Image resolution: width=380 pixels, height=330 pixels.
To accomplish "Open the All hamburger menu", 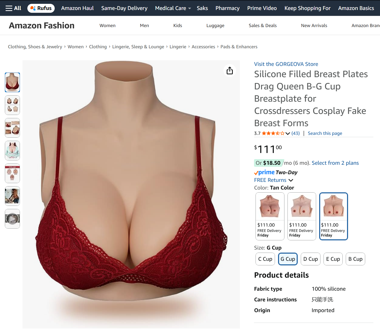I will (x=13, y=8).
